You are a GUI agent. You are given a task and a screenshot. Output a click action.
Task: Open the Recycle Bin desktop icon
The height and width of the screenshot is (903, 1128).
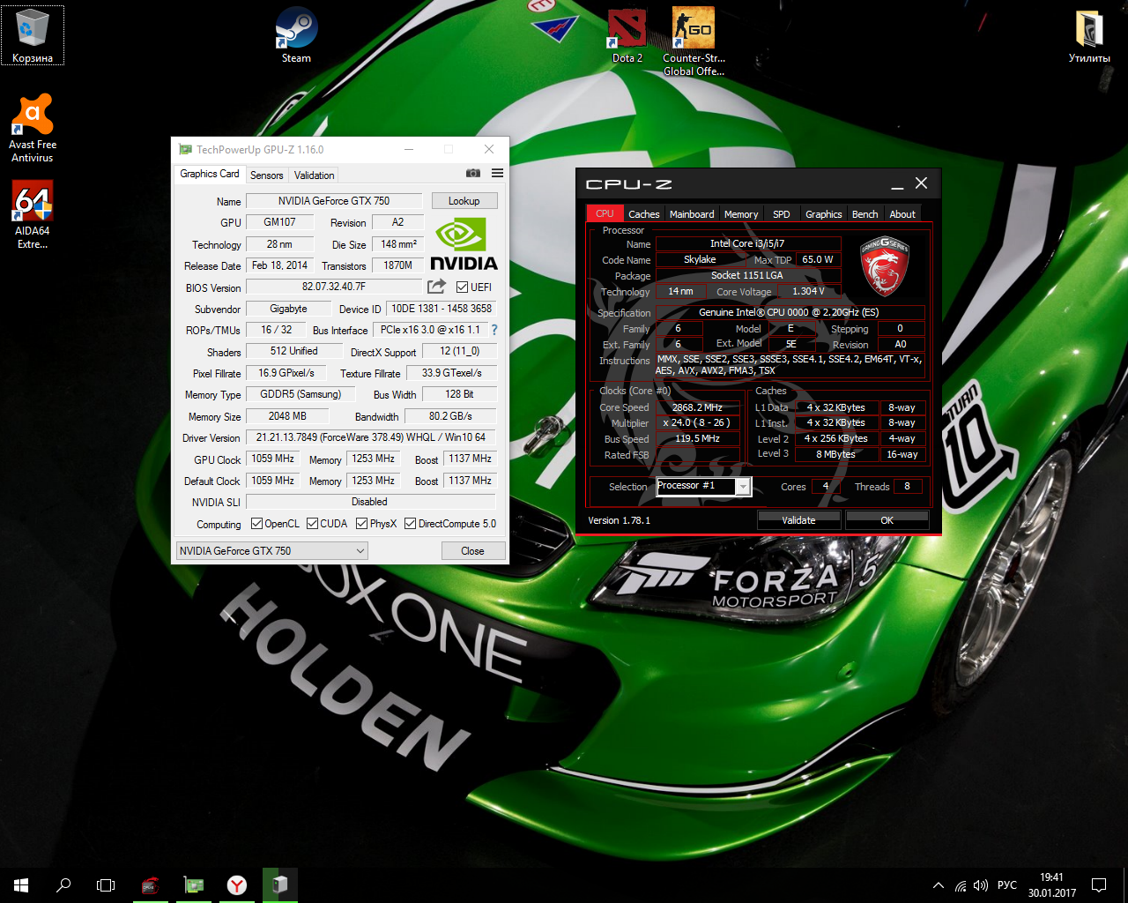(32, 35)
